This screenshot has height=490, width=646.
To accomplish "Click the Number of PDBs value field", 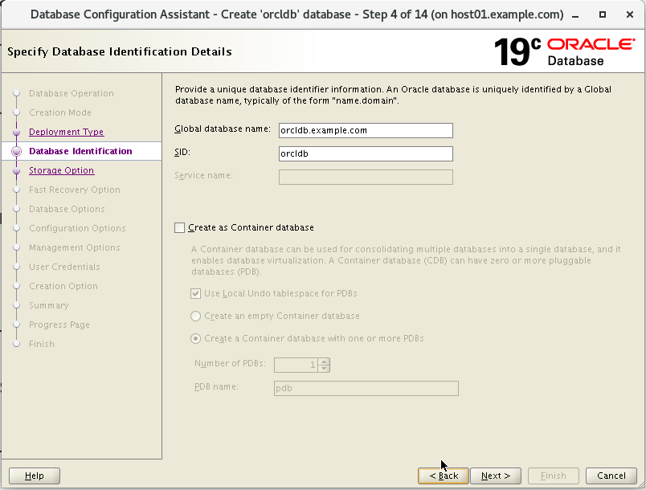I will 296,365.
